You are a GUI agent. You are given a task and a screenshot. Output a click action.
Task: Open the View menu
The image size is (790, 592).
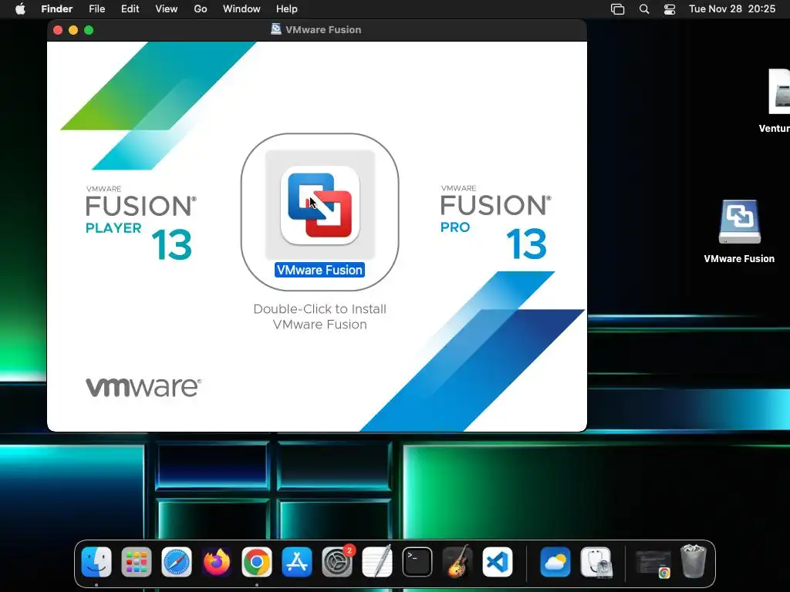coord(167,9)
